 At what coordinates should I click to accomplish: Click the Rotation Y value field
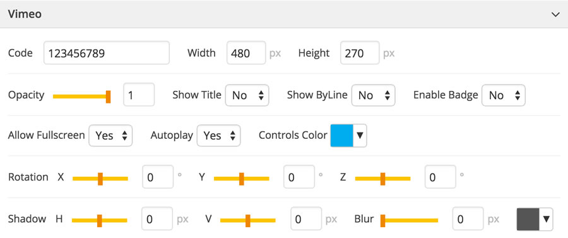tap(299, 177)
